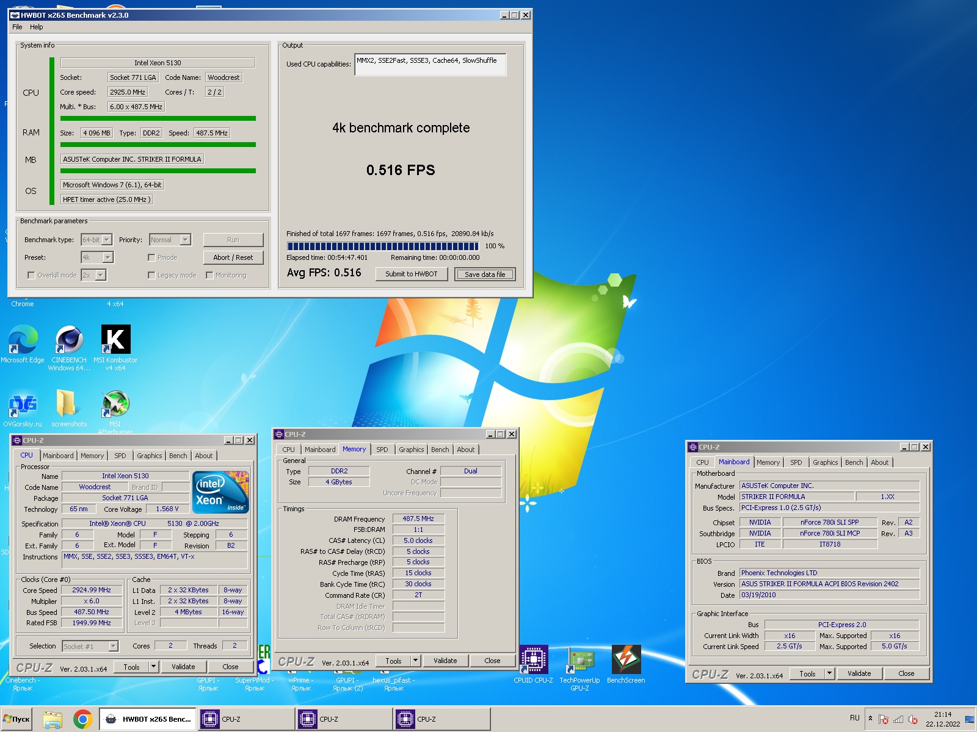Open Chrome from the taskbar
The width and height of the screenshot is (977, 732).
(82, 720)
